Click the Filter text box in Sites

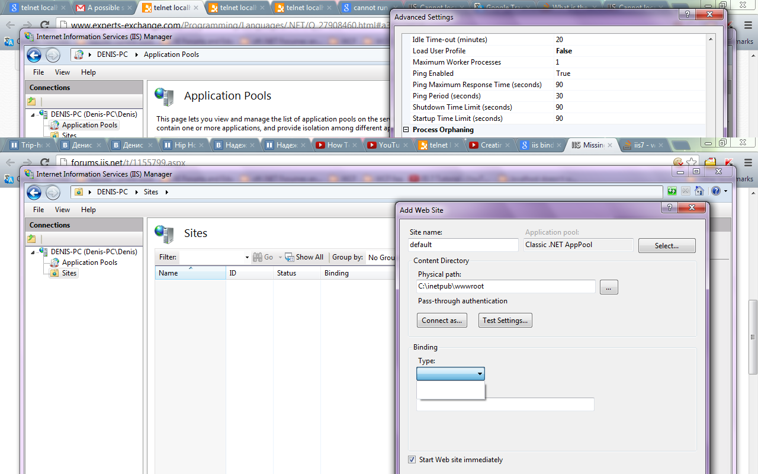tap(212, 258)
